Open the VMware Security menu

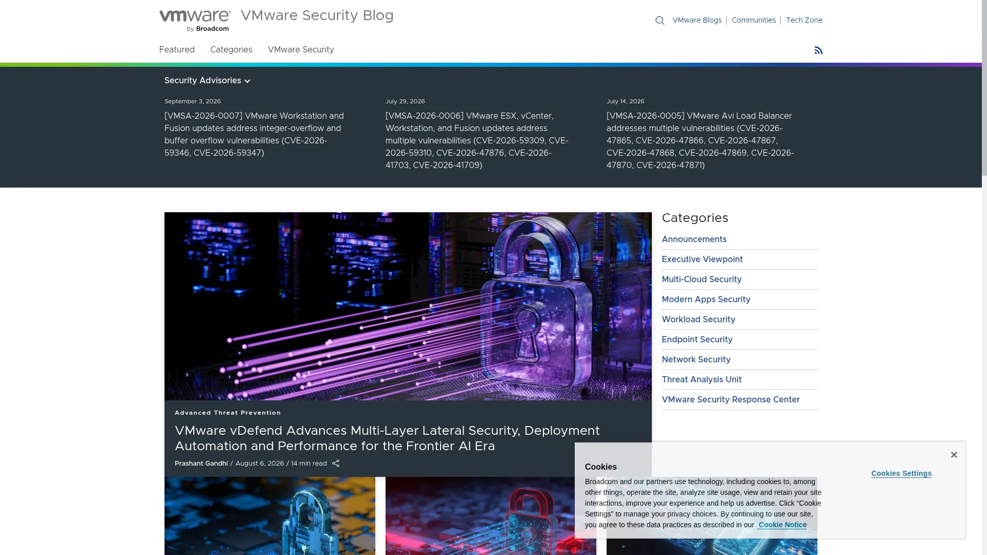pos(301,50)
